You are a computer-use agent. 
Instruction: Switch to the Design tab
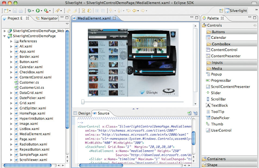pos(82,113)
